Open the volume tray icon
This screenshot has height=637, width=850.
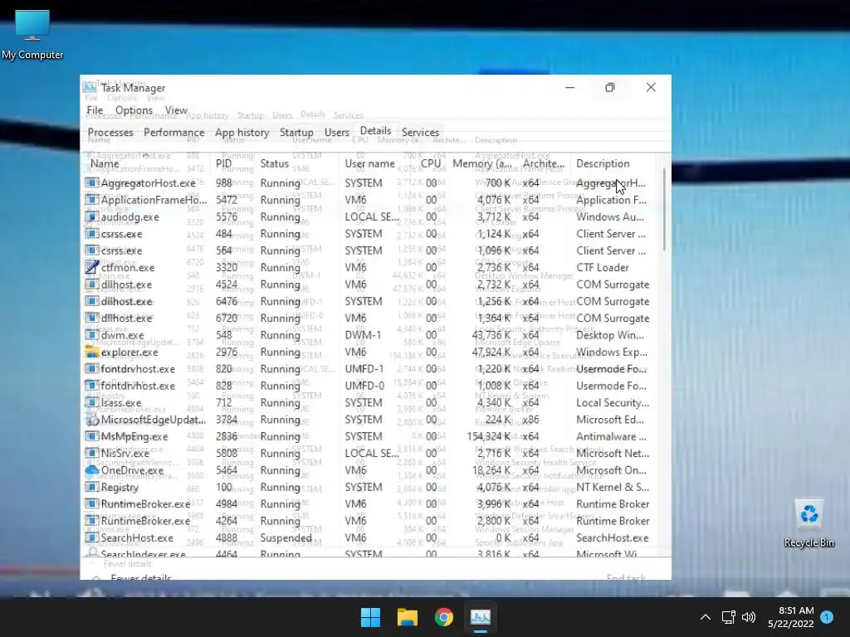tap(749, 617)
